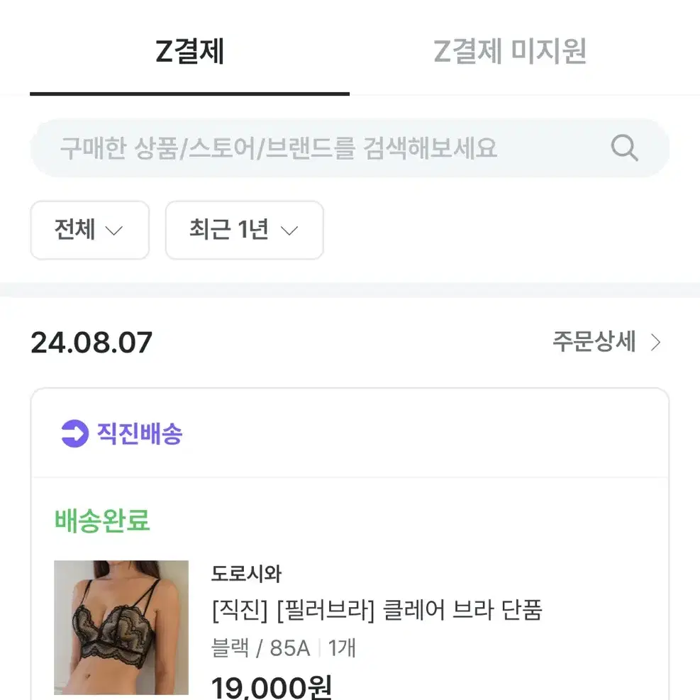This screenshot has width=700, height=700.
Task: Focus the purchased product search field
Action: click(x=350, y=148)
